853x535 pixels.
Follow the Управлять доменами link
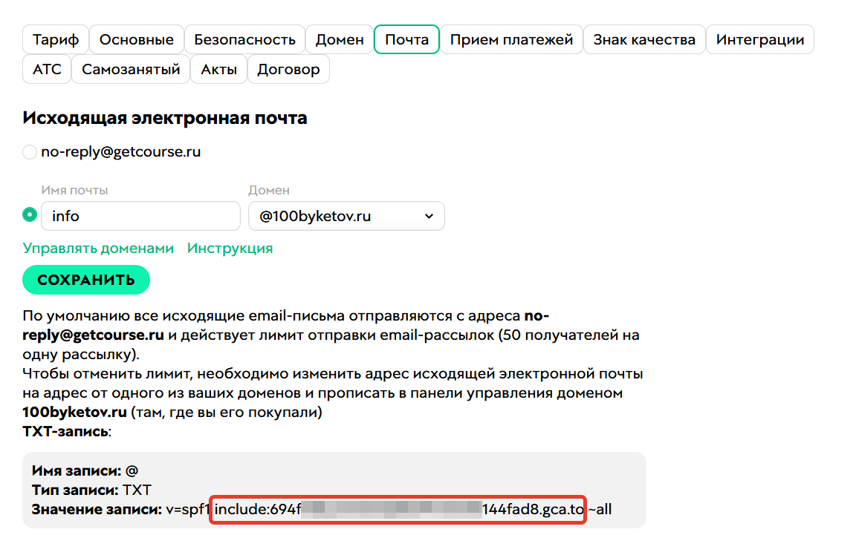98,249
